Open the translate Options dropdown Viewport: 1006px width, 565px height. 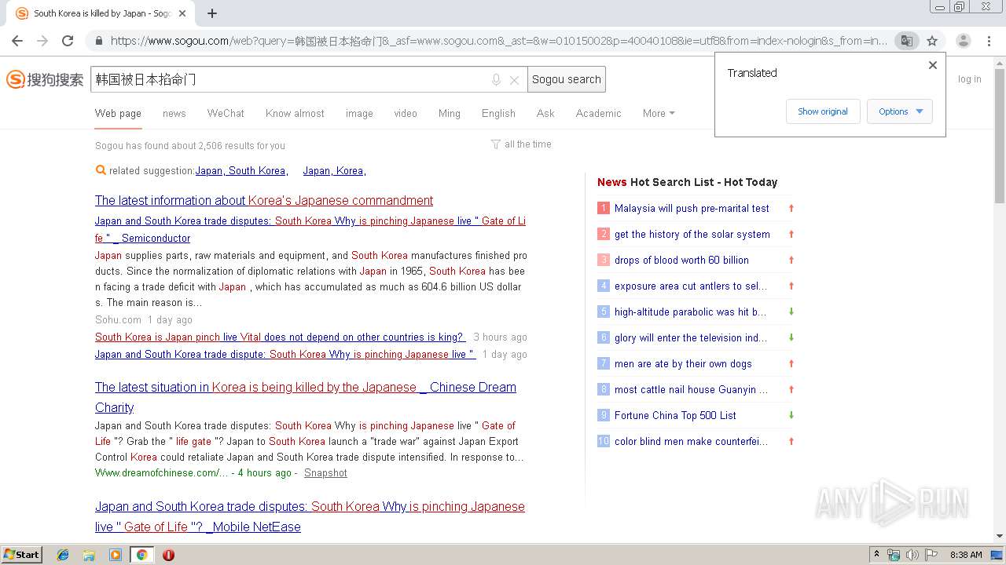(900, 111)
